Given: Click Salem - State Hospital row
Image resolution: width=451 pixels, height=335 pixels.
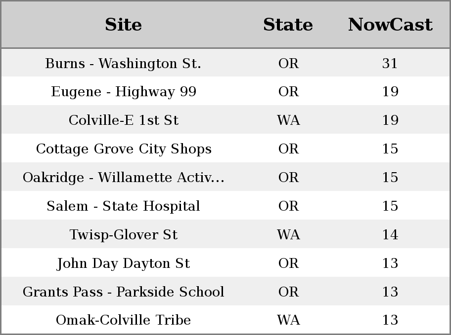Looking at the screenshot, I should [225, 206].
